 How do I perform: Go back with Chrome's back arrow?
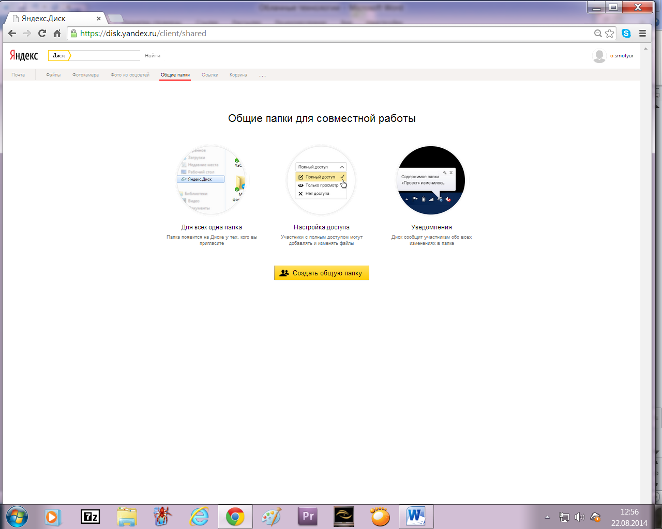pos(12,33)
